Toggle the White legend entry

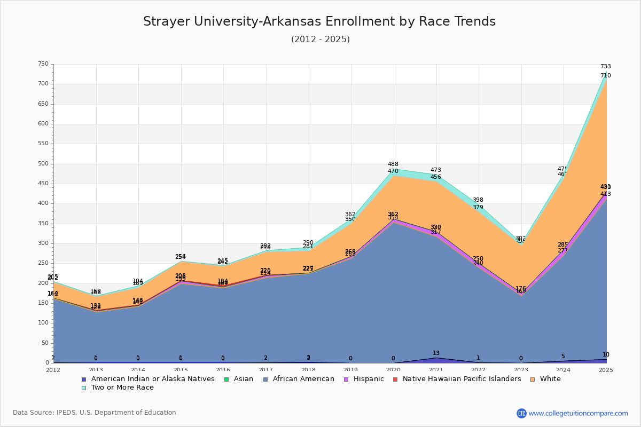point(545,379)
